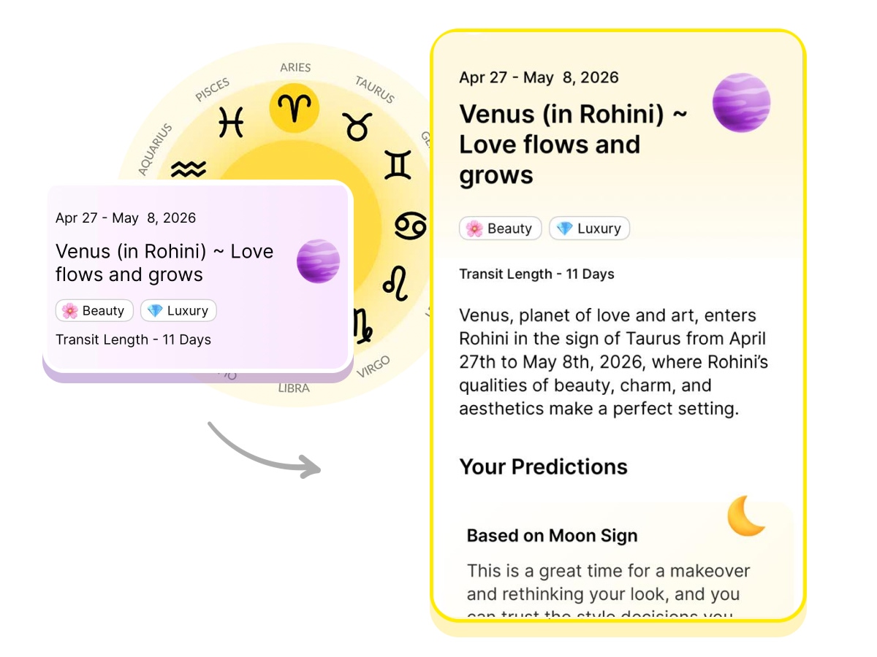Click the moon icon on Based on Moon Sign

(x=745, y=518)
